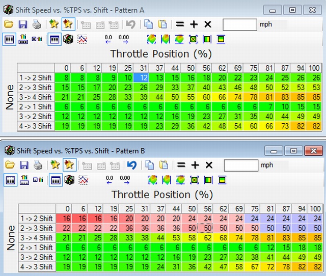The height and width of the screenshot is (276, 326).
Task: Click the mph value field in Pattern B
Action: click(240, 165)
